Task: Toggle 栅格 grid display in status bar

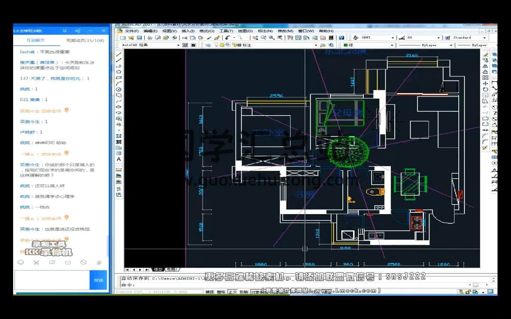Action: coord(221,292)
